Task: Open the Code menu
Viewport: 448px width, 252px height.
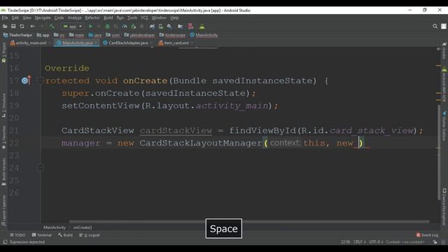Action: 59,17
